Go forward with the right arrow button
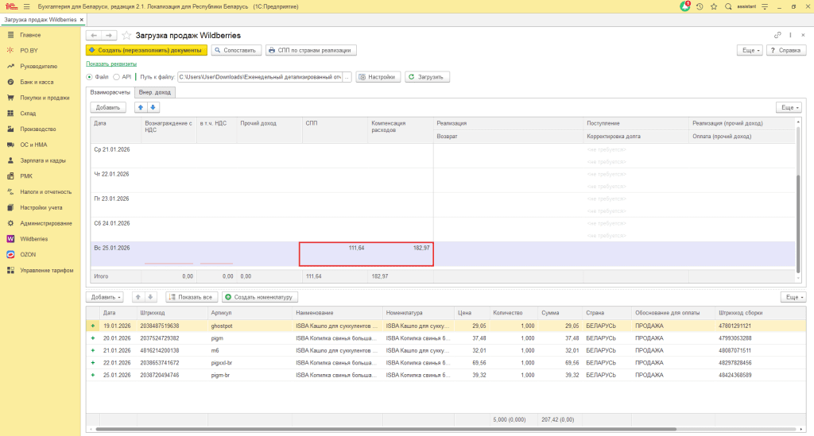Image resolution: width=814 pixels, height=436 pixels. (x=108, y=35)
